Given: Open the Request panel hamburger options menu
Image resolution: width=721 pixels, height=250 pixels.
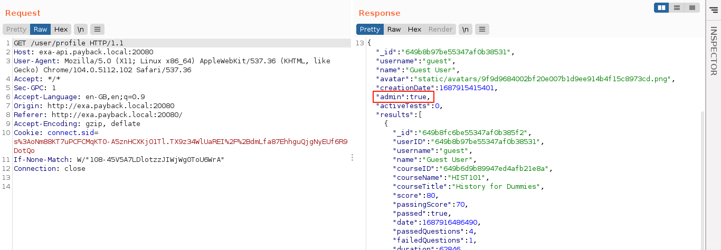Looking at the screenshot, I should click(x=98, y=30).
